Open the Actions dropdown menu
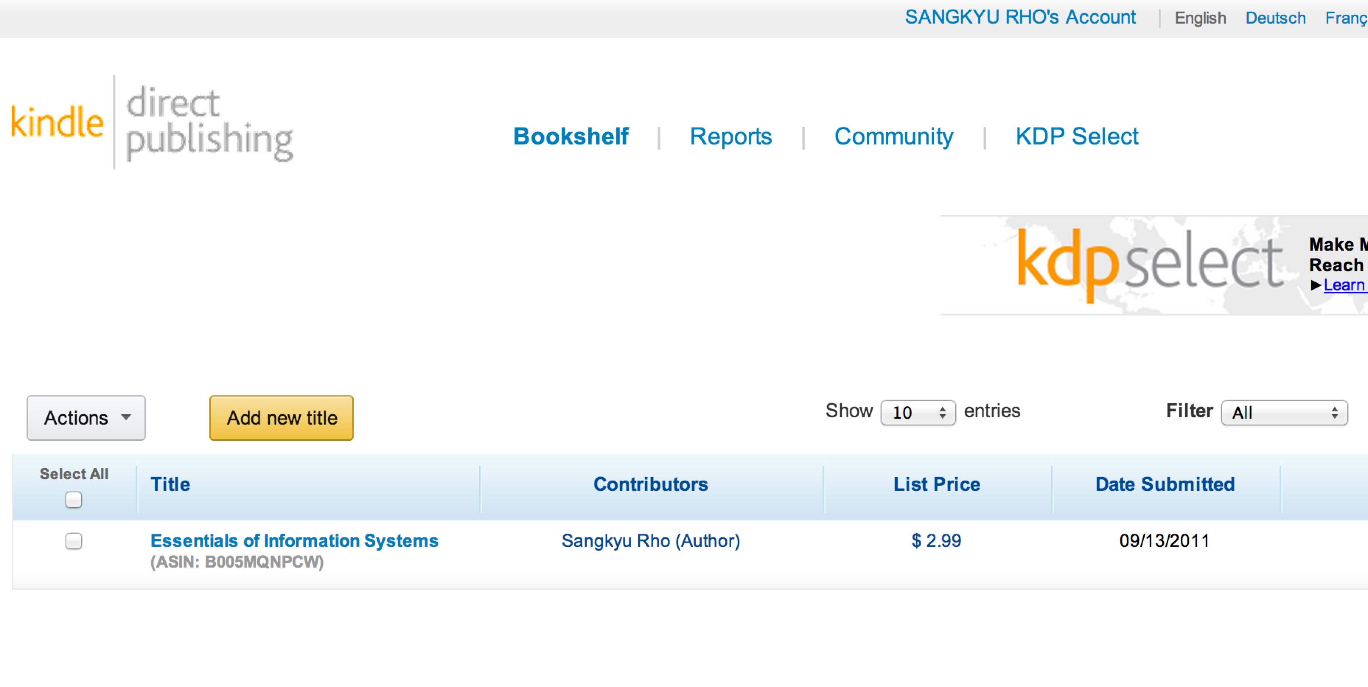The height and width of the screenshot is (687, 1368). coord(86,418)
